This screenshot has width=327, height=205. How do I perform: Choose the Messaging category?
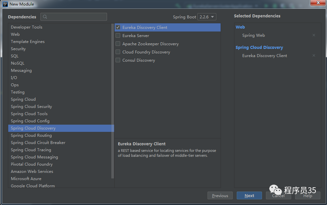(60, 71)
